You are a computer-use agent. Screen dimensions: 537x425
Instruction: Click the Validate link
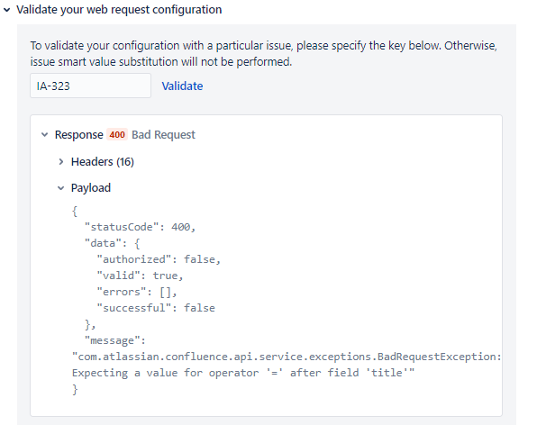(182, 86)
